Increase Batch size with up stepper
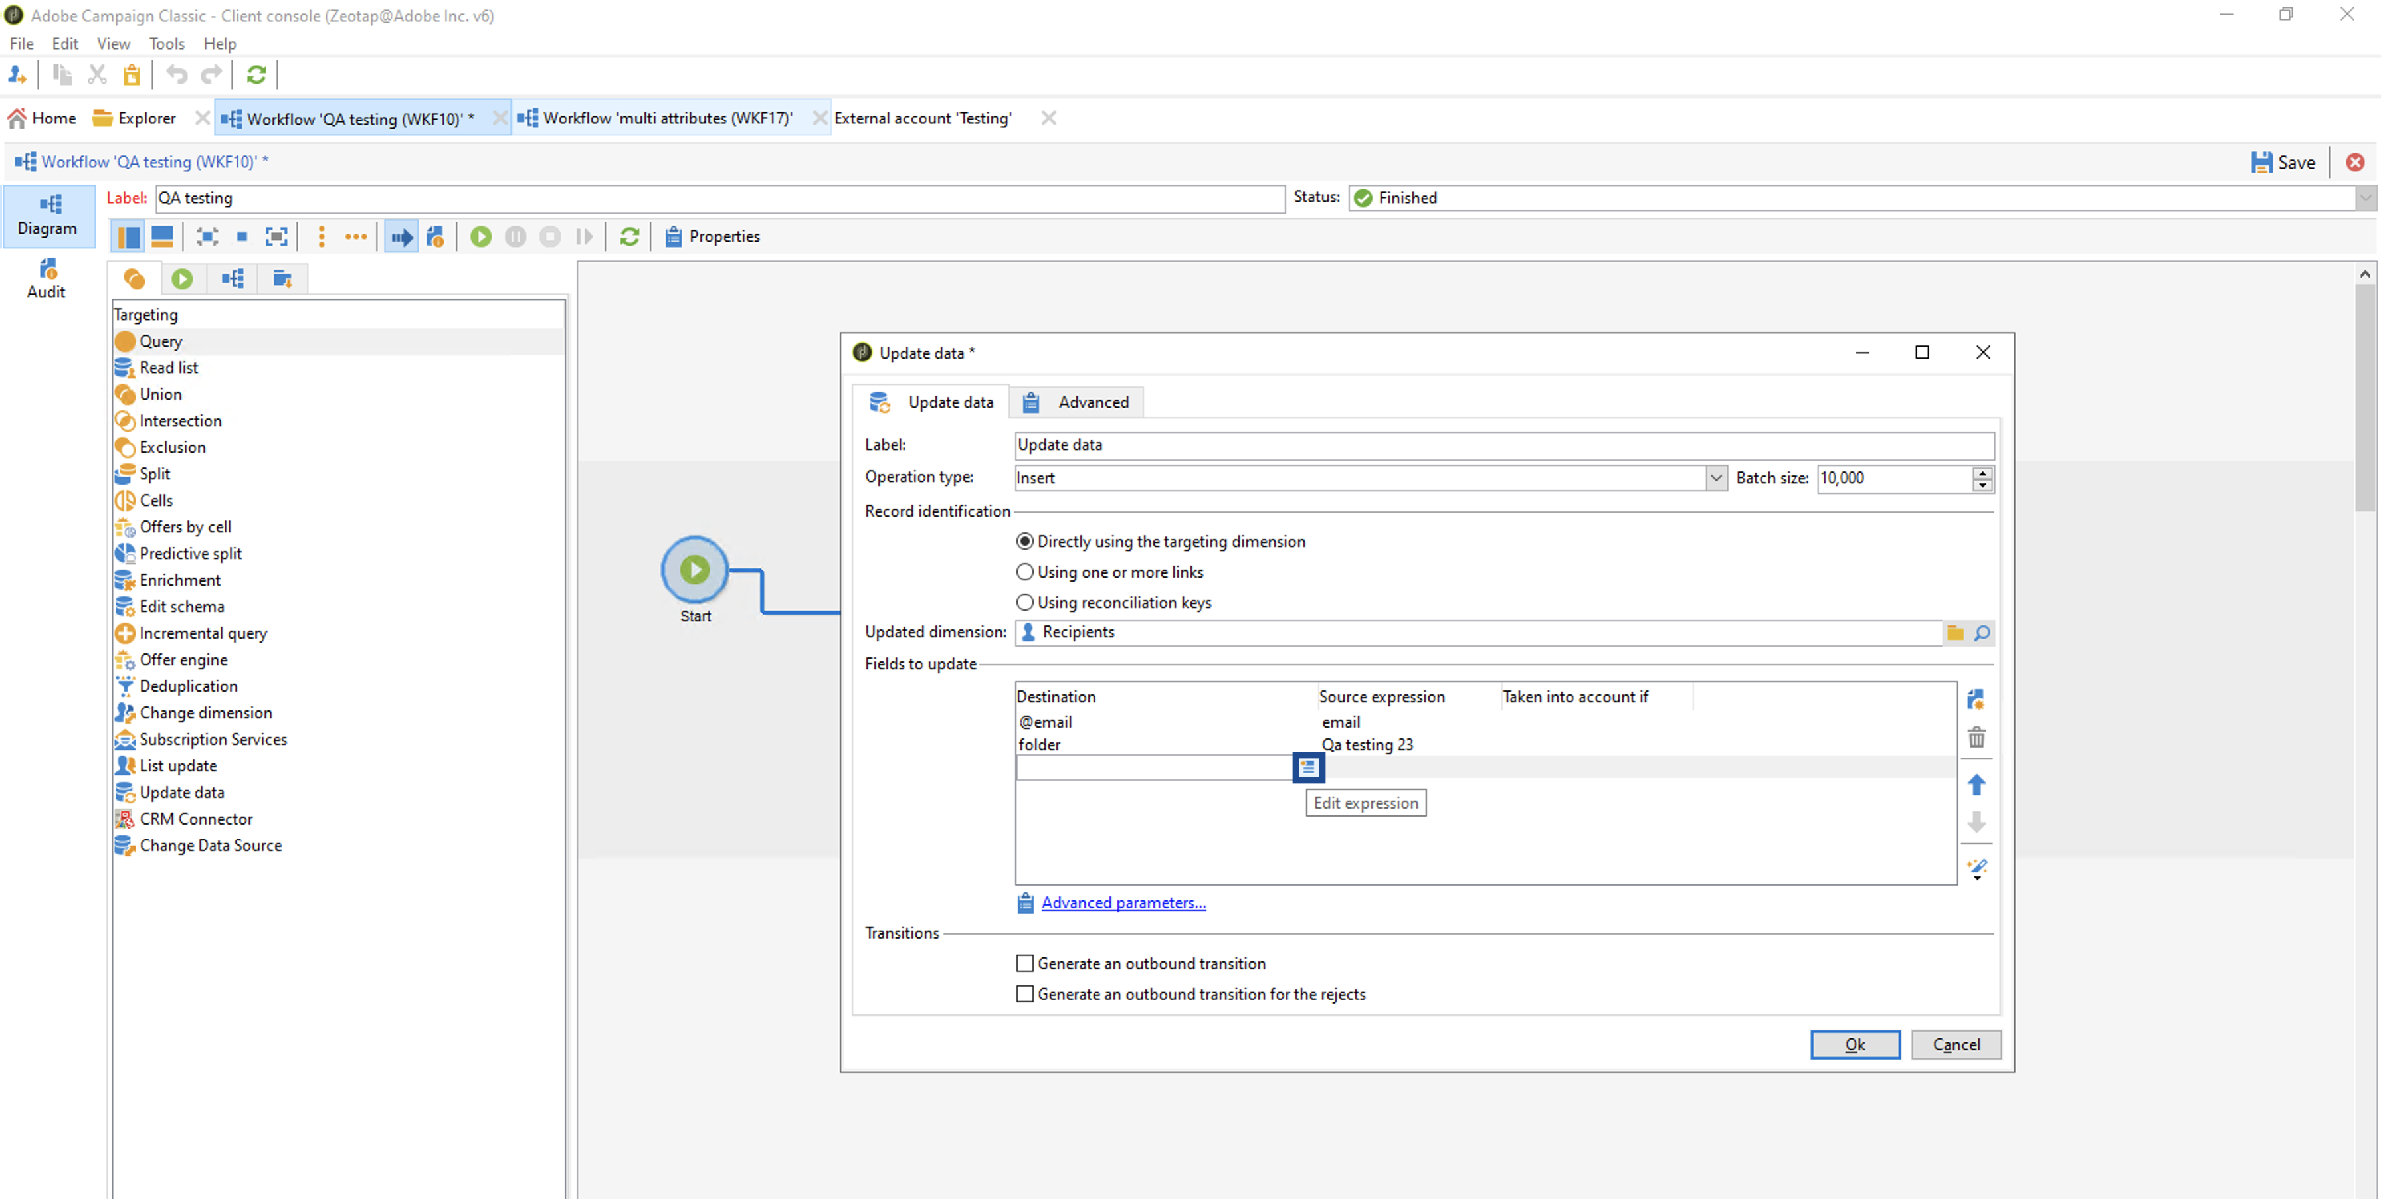The image size is (2381, 1199). 1982,472
